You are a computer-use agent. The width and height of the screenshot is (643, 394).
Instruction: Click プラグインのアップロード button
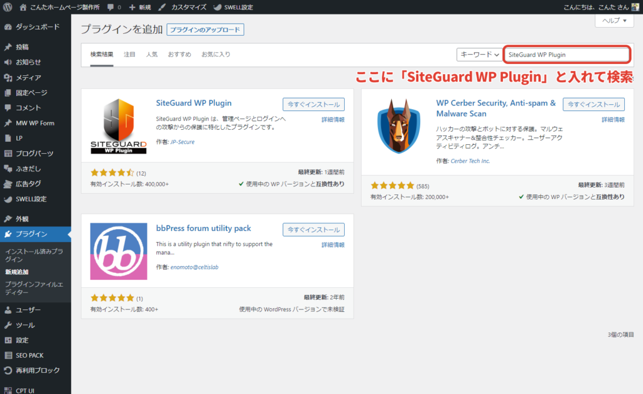(x=205, y=29)
